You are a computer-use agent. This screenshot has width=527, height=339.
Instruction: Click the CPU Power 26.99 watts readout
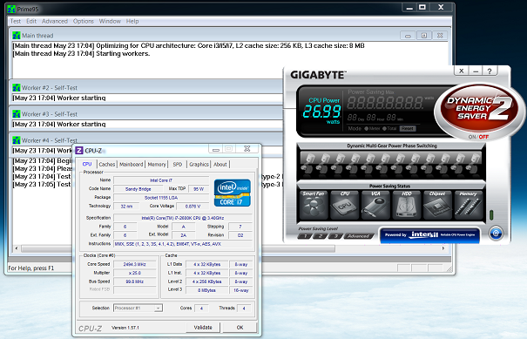point(322,112)
